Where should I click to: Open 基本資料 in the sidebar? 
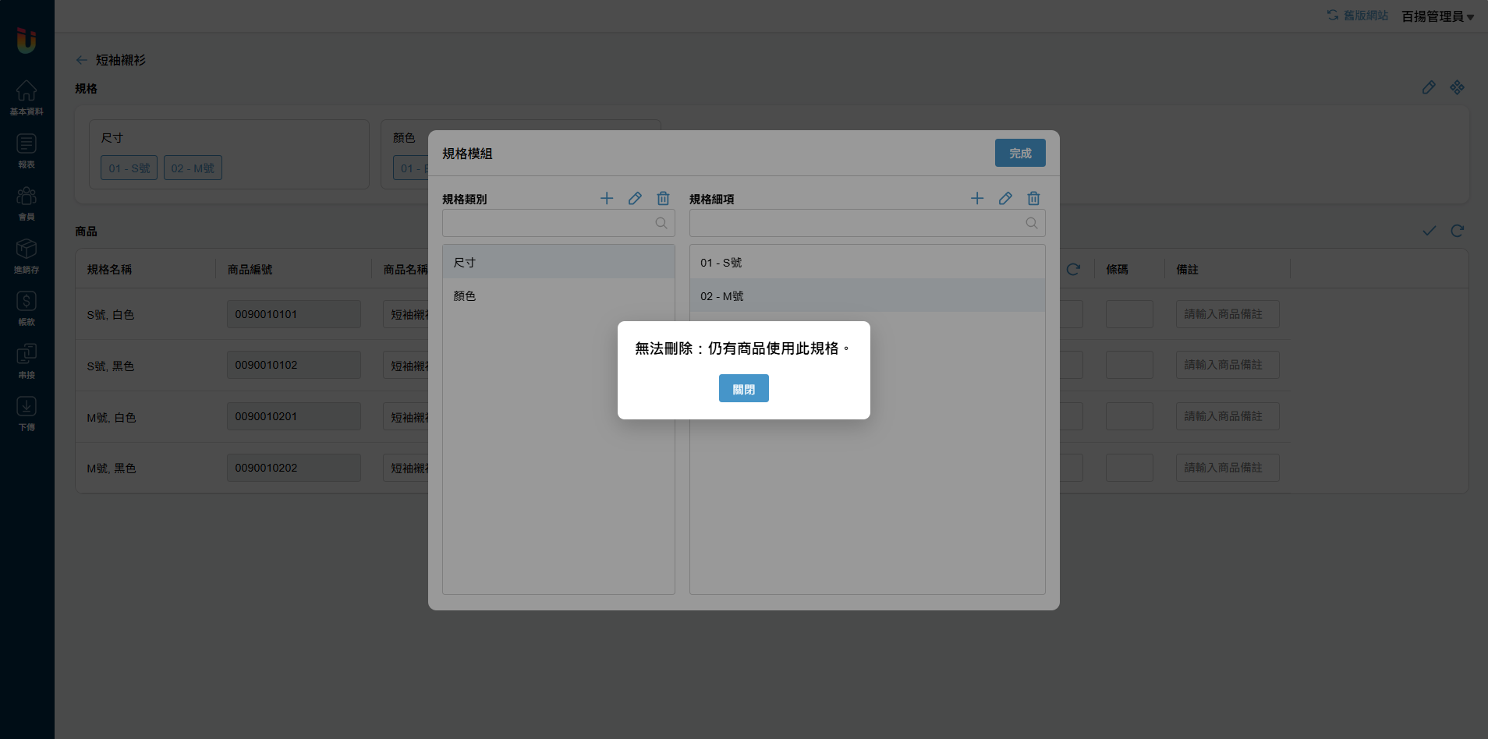pyautogui.click(x=27, y=97)
